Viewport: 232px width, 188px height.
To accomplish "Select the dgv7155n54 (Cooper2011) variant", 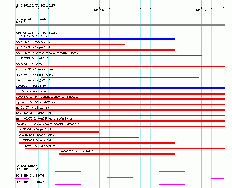I will click(96, 143).
